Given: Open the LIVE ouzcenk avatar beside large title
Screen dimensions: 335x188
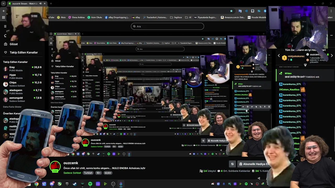Looking at the screenshot, I should (55, 167).
